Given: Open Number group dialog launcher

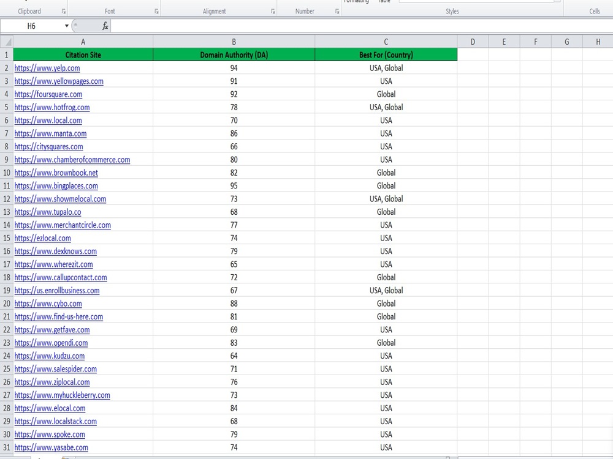Looking at the screenshot, I should click(x=337, y=12).
